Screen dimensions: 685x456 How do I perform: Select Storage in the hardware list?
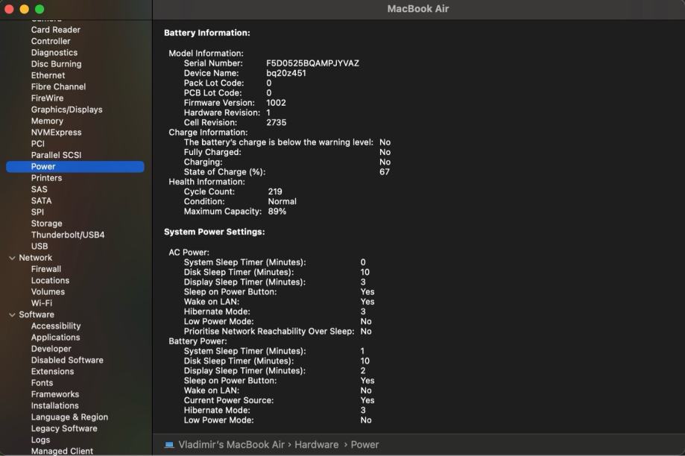tap(46, 224)
